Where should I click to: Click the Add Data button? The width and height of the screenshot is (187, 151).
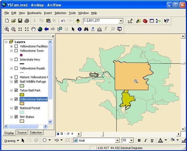tap(78, 21)
